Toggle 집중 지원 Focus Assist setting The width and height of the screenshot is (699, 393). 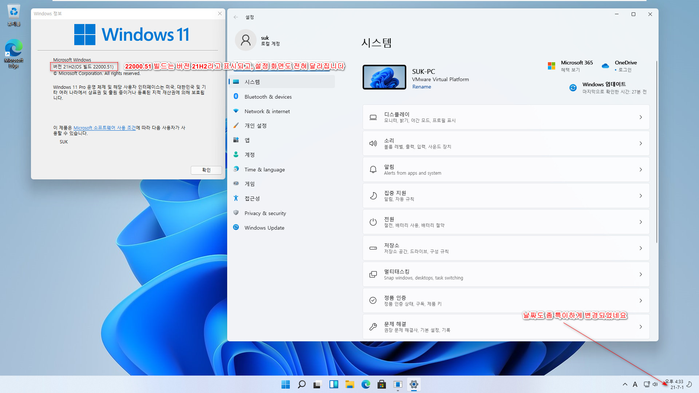tap(506, 196)
